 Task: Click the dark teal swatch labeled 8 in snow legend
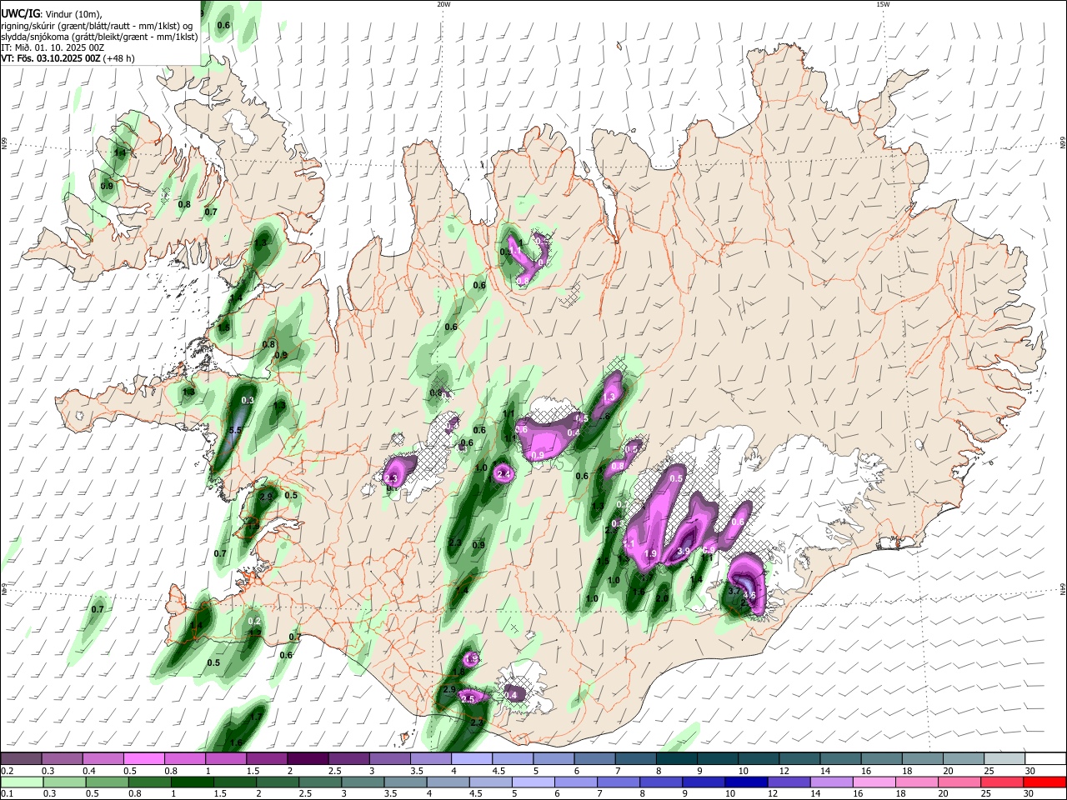coord(676,758)
